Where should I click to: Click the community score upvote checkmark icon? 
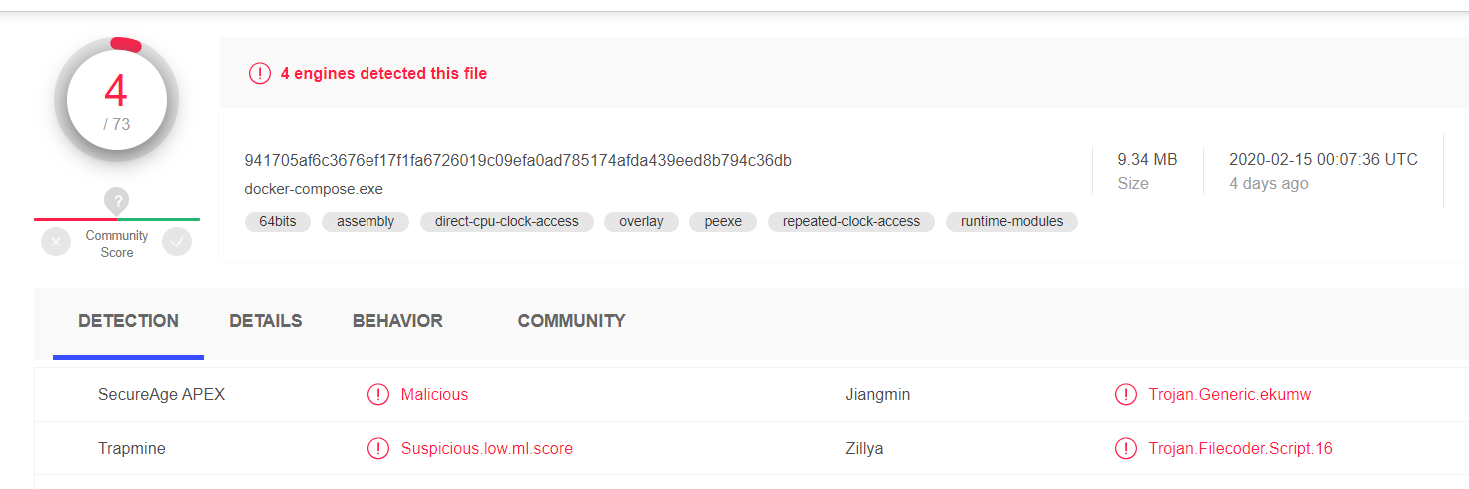[177, 242]
